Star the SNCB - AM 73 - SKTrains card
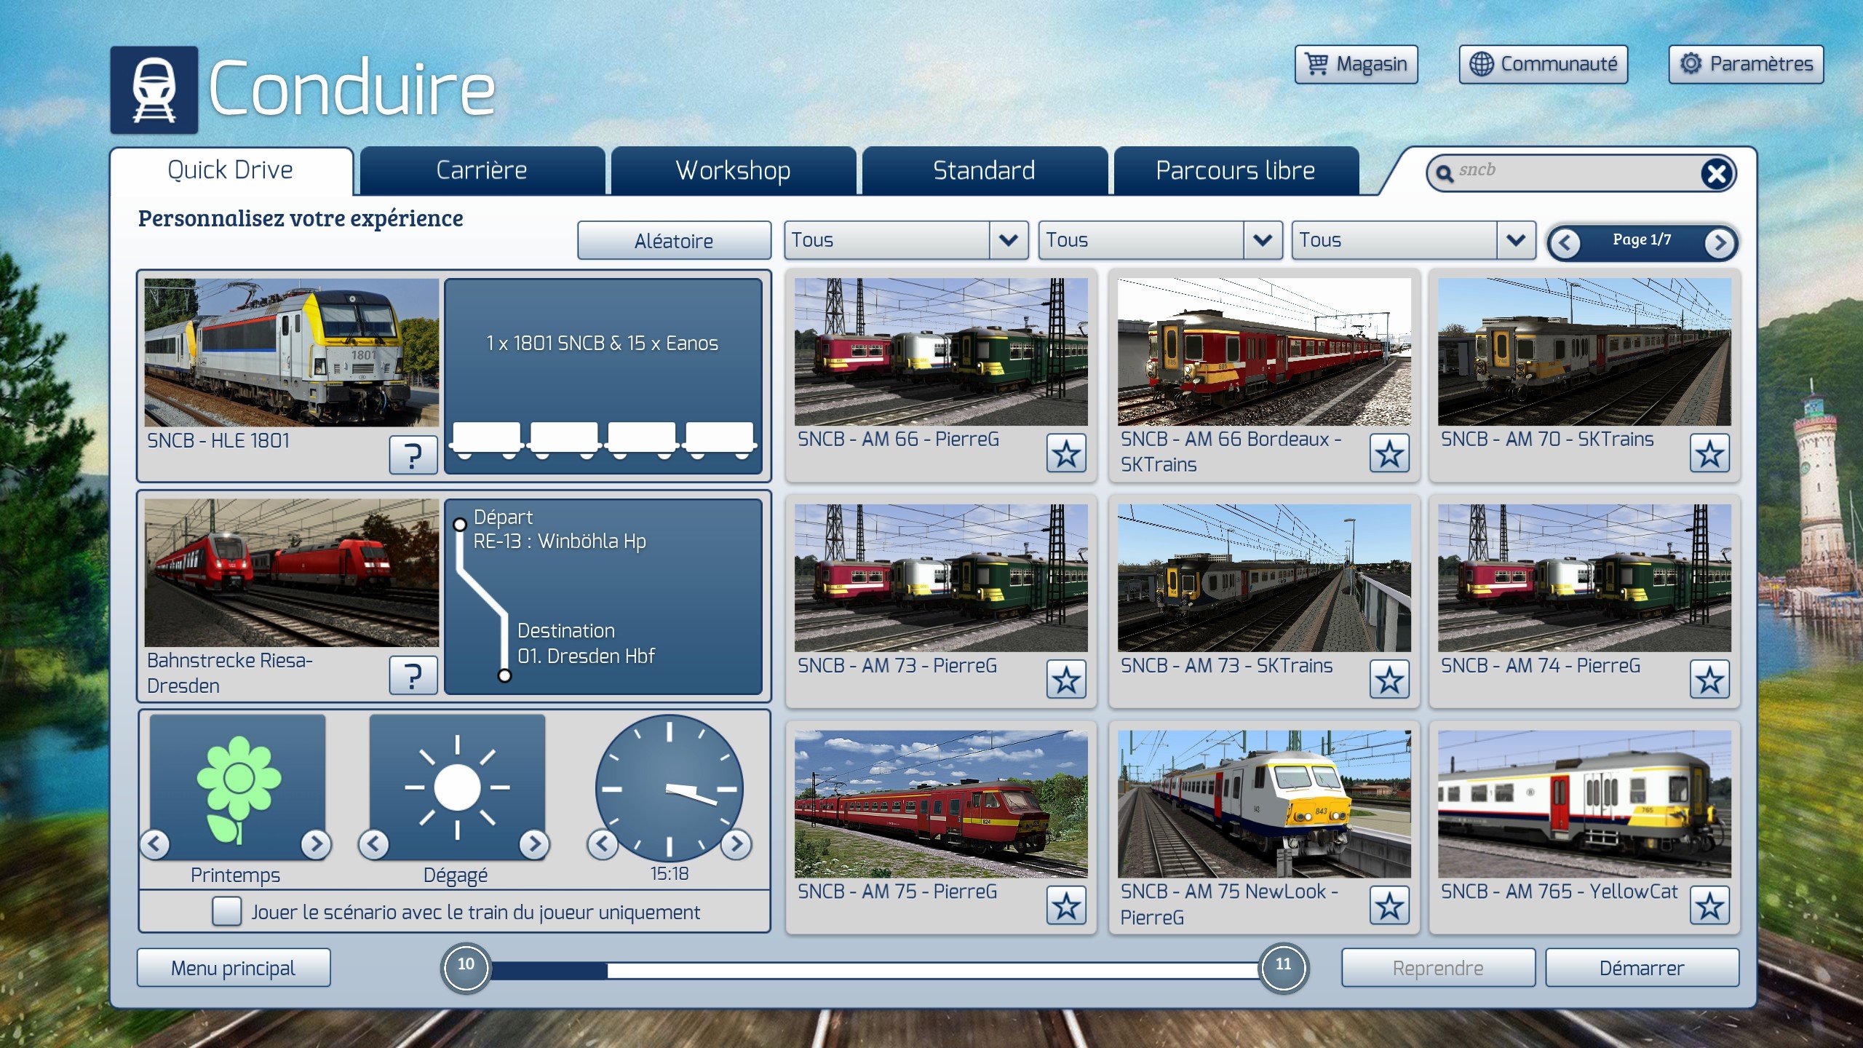The height and width of the screenshot is (1048, 1863). (x=1389, y=680)
